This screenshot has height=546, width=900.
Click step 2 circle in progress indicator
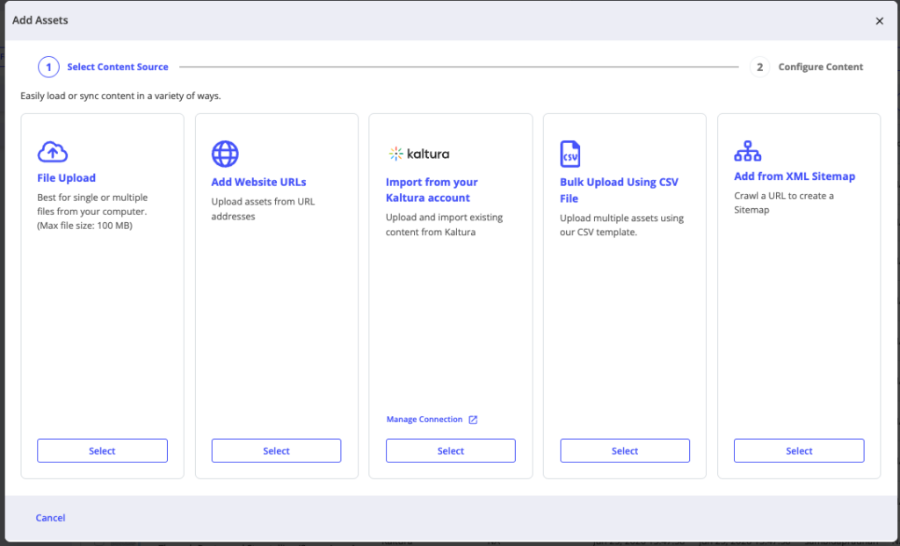759,67
